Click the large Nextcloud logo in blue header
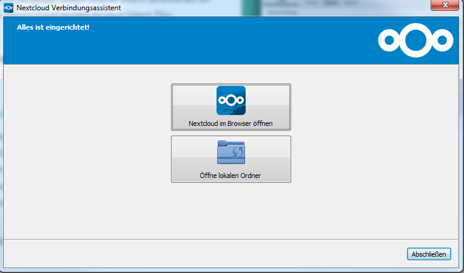 click(415, 40)
